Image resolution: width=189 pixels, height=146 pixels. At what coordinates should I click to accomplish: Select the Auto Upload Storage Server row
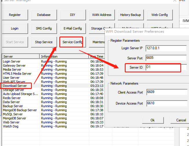click(53, 94)
